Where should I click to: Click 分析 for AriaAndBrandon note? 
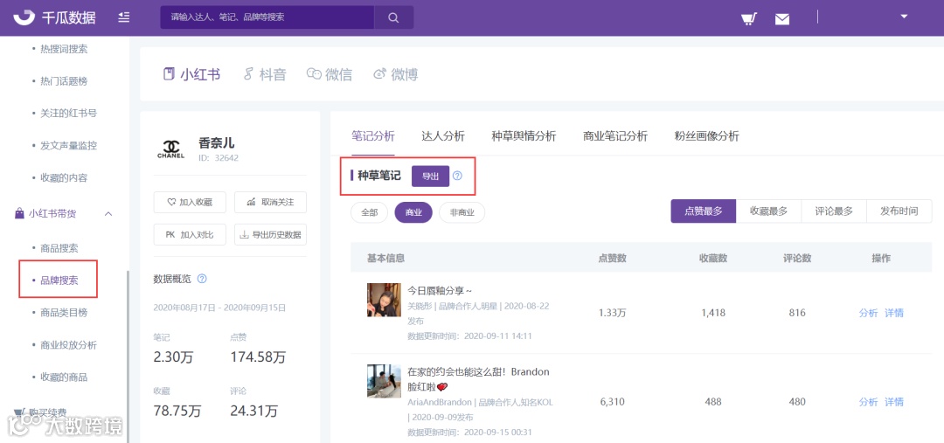coord(868,402)
